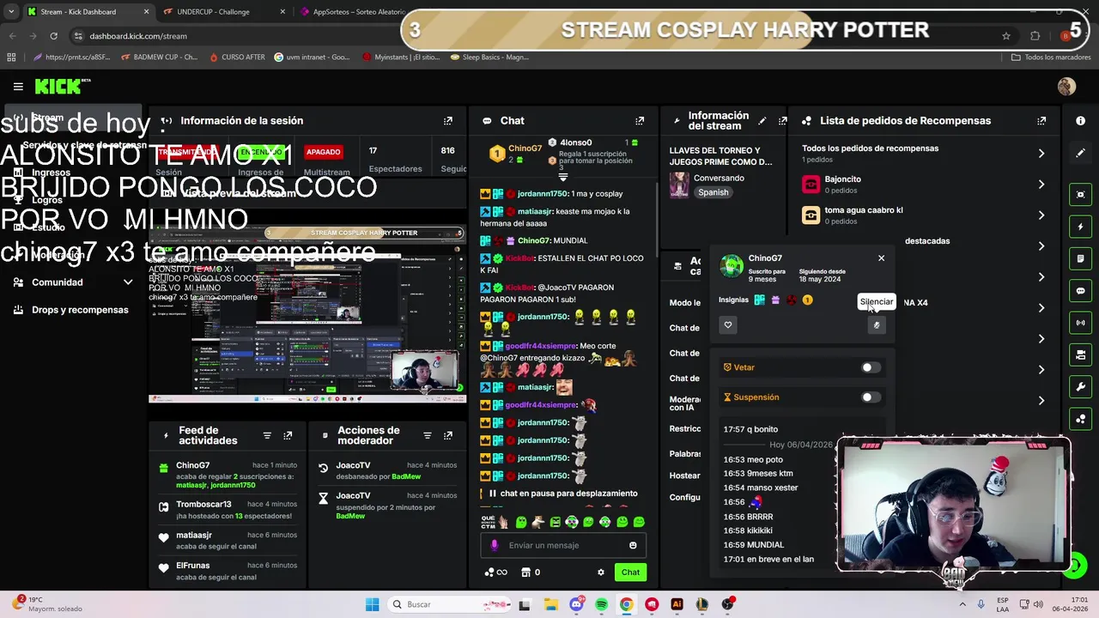Open Windows Start menu

372,604
